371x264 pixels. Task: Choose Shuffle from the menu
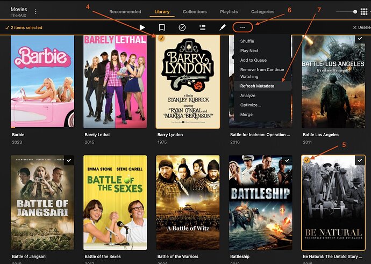click(x=262, y=41)
